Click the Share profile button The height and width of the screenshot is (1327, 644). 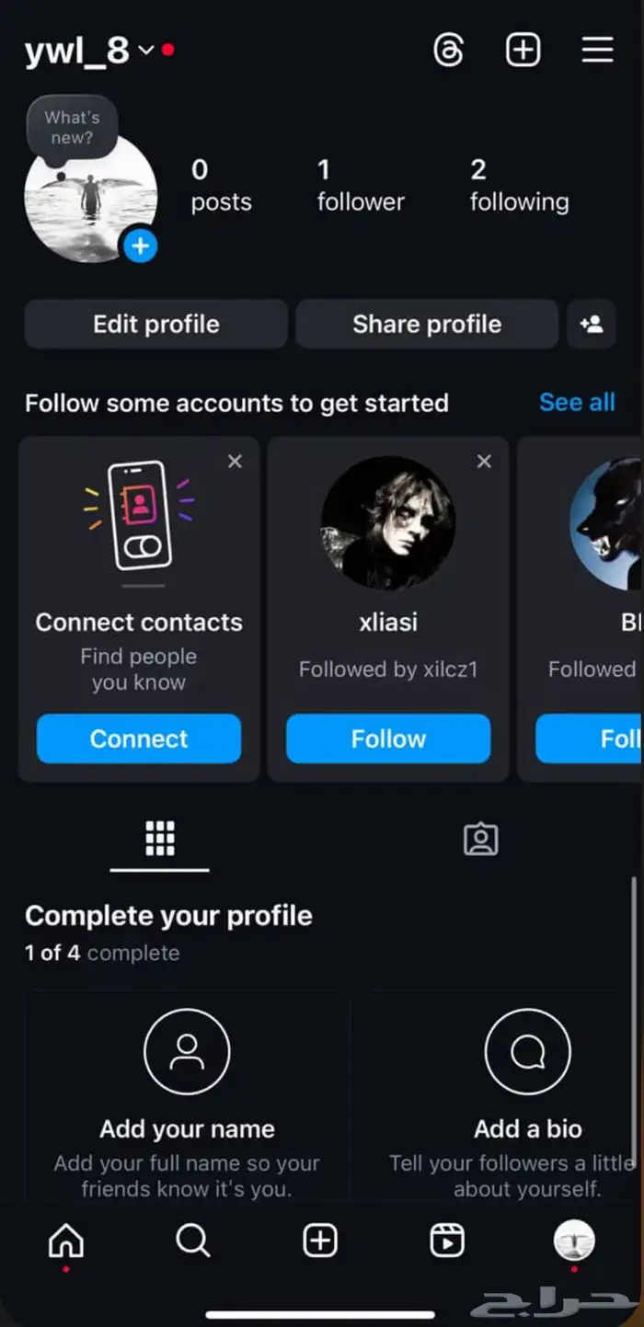click(427, 324)
